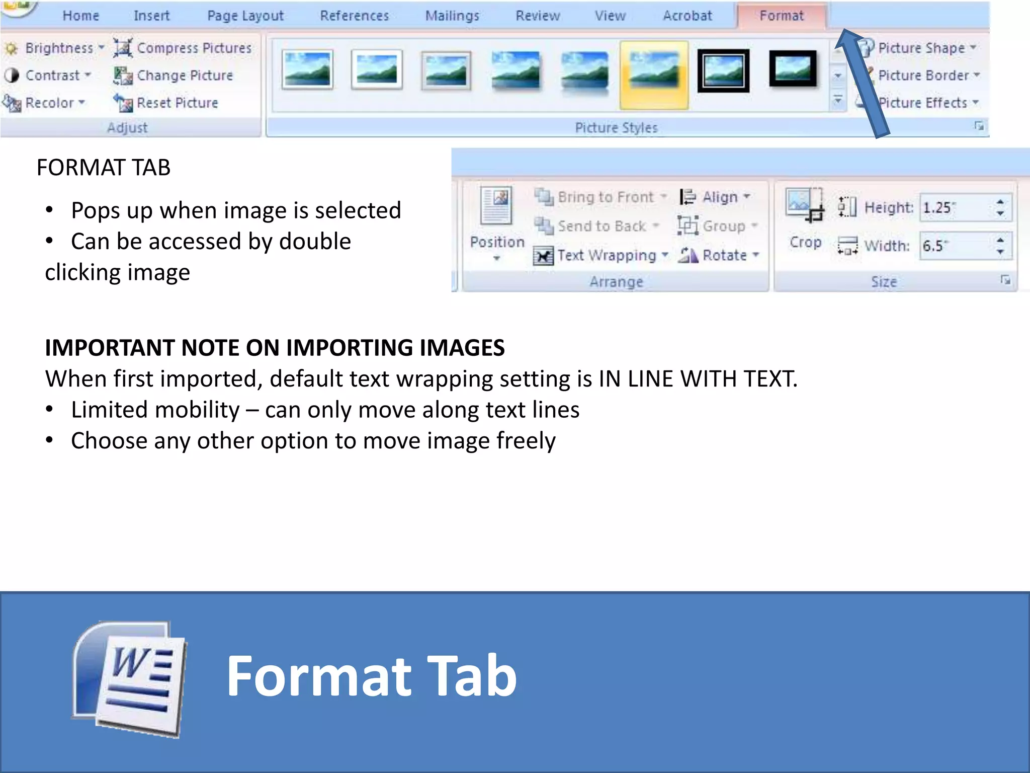Click the Contrast half-circle icon
This screenshot has height=773, width=1030.
point(12,75)
